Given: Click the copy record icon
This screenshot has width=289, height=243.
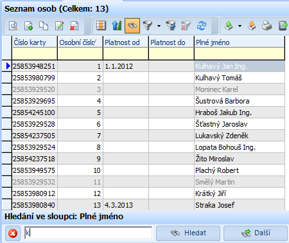Looking at the screenshot, I should click(44, 26).
